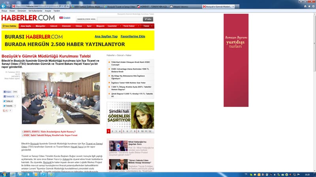Open the Windows Start orb

(4, 174)
